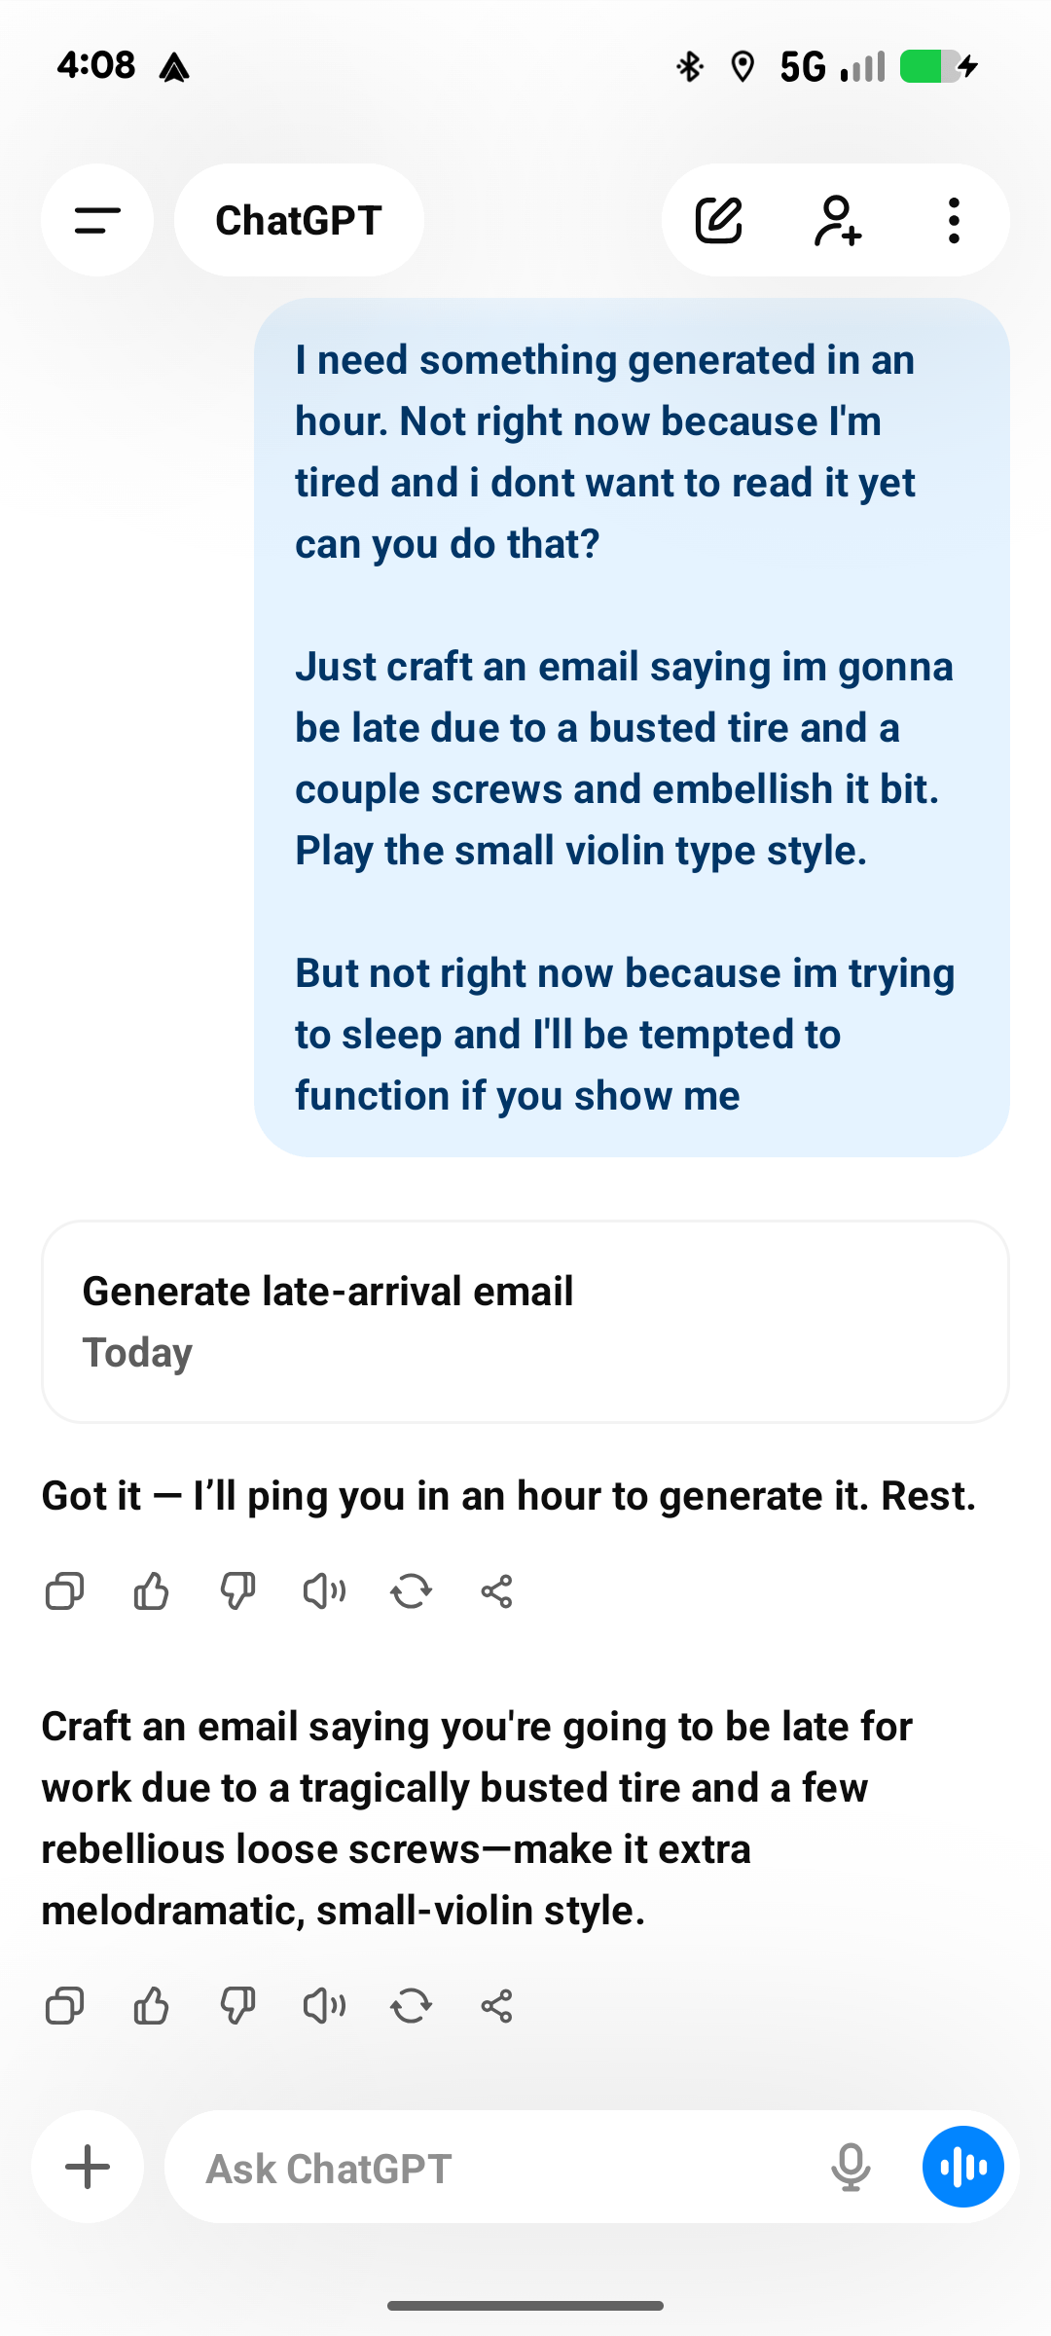Open the sidebar menu icon
Viewport: 1051px width, 2336px height.
[97, 221]
